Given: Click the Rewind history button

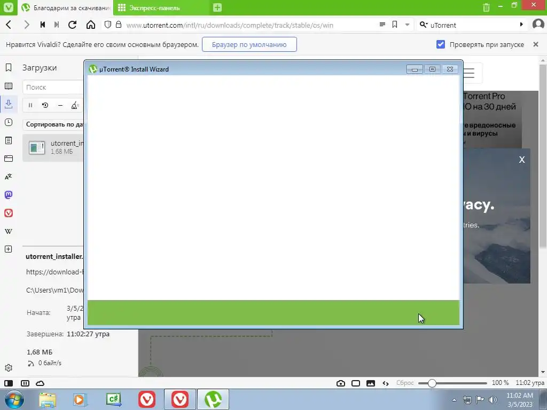Looking at the screenshot, I should (43, 25).
